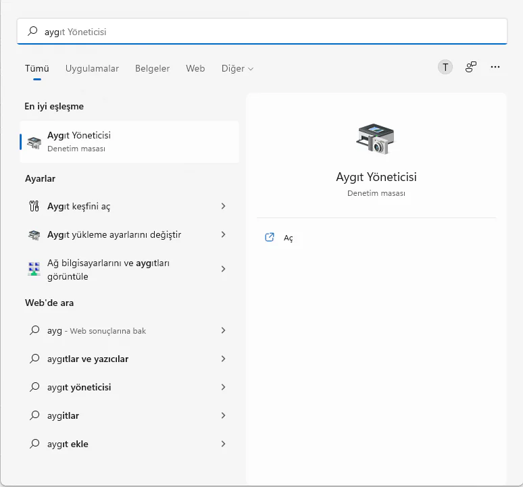The height and width of the screenshot is (487, 523).
Task: Expand chevron for aygıt ekle suggestion
Action: point(223,444)
